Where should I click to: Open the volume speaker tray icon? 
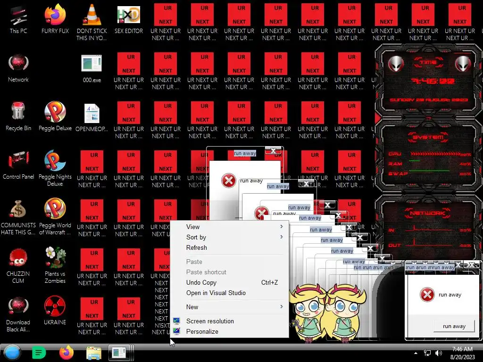[x=438, y=353]
